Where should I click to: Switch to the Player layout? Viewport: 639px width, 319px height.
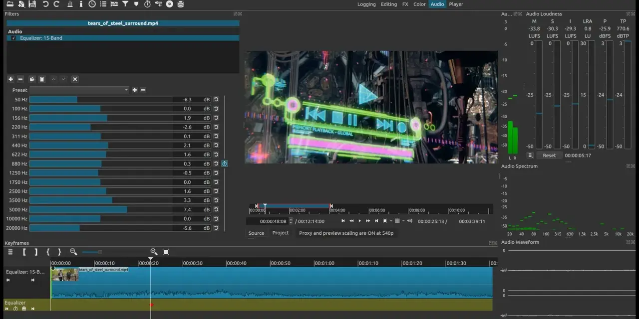point(456,4)
